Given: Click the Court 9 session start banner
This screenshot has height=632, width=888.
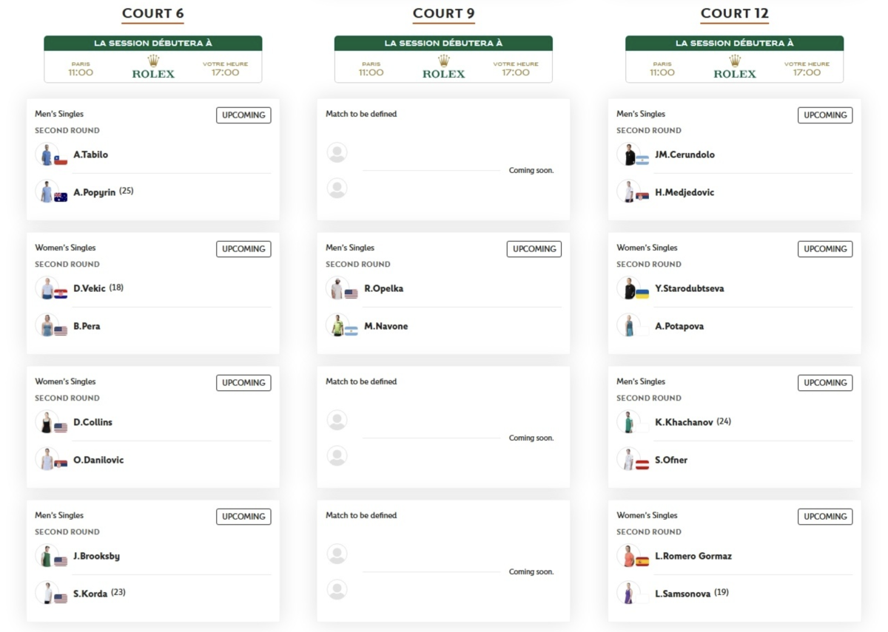Looking at the screenshot, I should pos(444,59).
